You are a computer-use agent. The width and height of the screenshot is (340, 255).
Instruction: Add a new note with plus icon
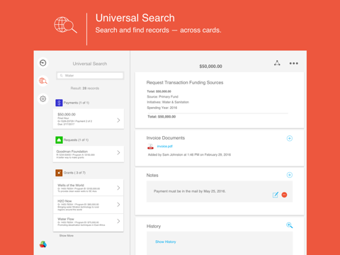pos(290,175)
